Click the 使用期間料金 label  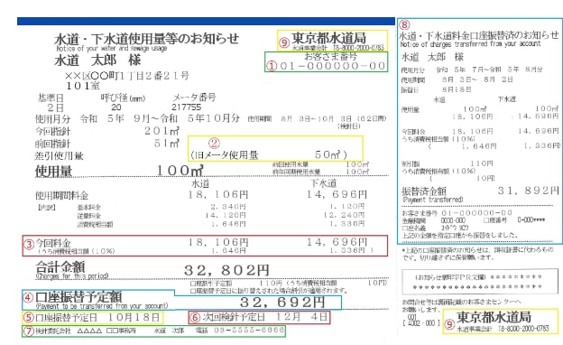tap(61, 195)
